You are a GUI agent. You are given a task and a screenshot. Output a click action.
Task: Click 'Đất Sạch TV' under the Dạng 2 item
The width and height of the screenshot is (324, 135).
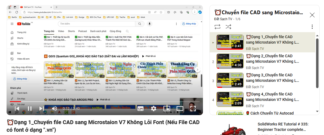point(255,68)
